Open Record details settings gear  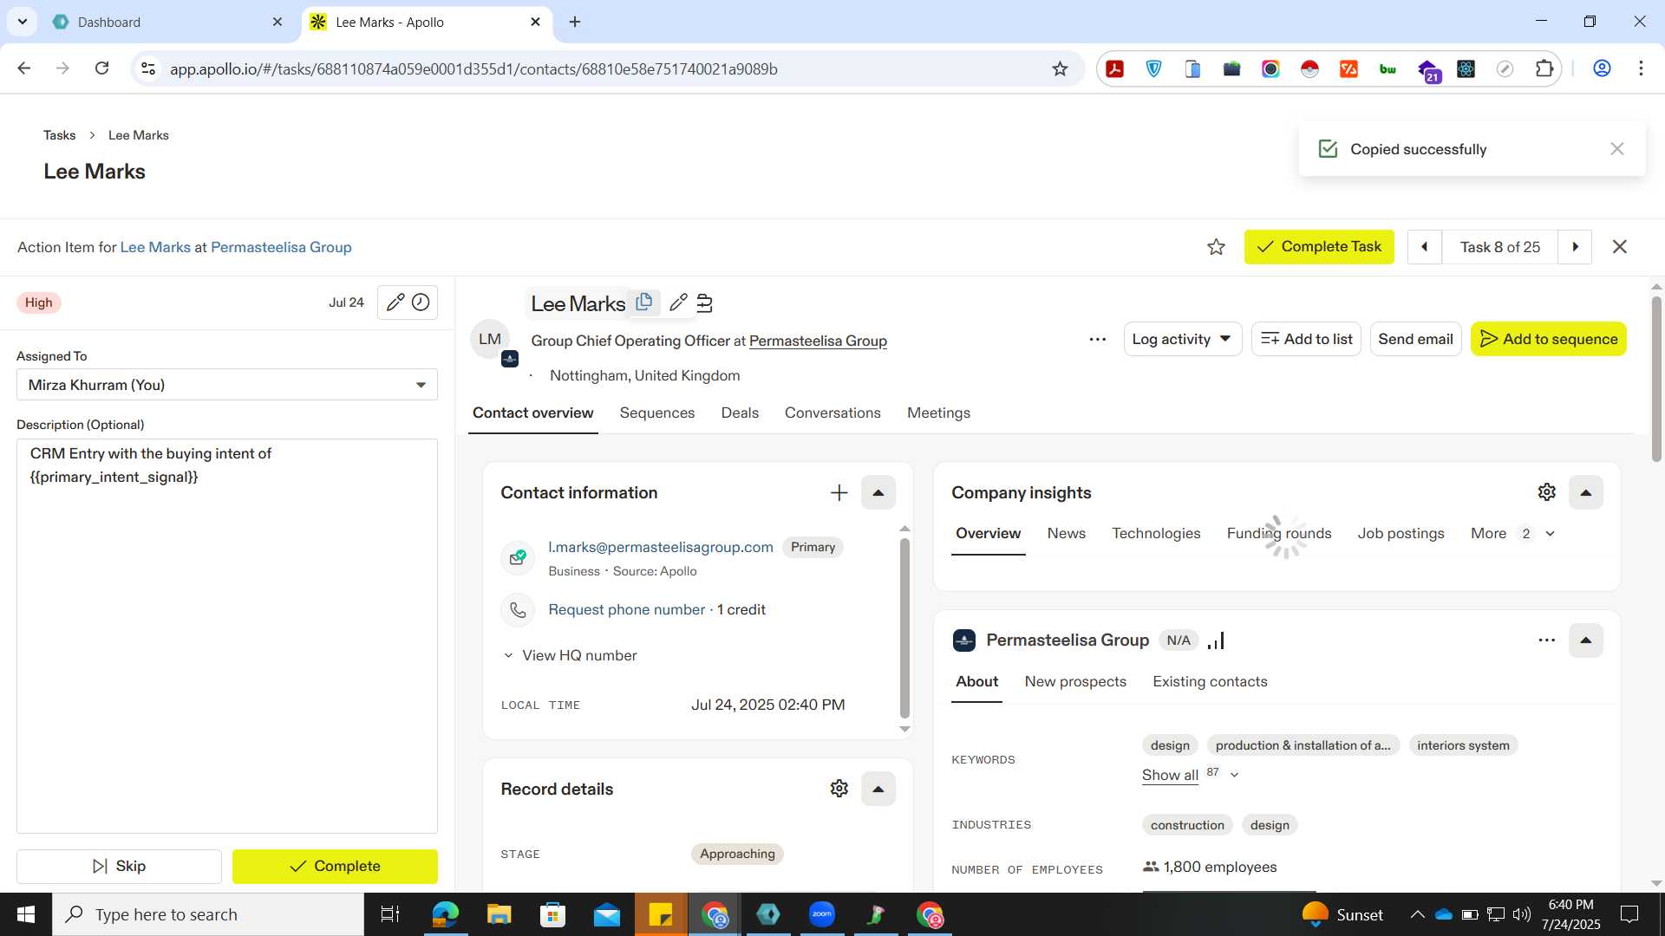839,789
